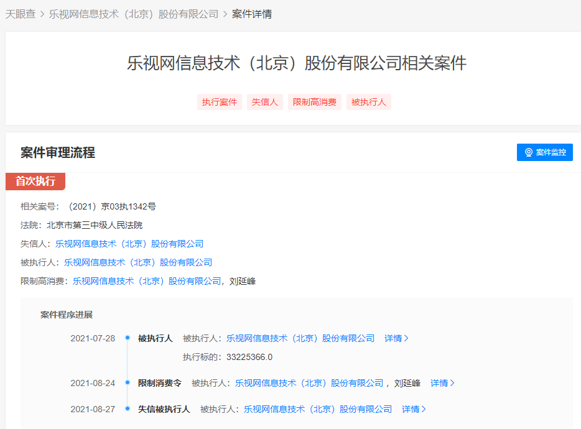Open company link in 失信被执行人 entry
Viewport: 581px width, 429px height.
(x=318, y=409)
